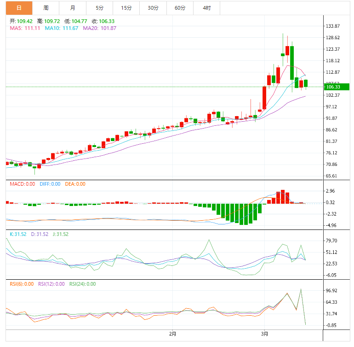Image resolution: width=354 pixels, height=347 pixels.
Task: Choose the 30分 interval tab
Action: pyautogui.click(x=153, y=8)
